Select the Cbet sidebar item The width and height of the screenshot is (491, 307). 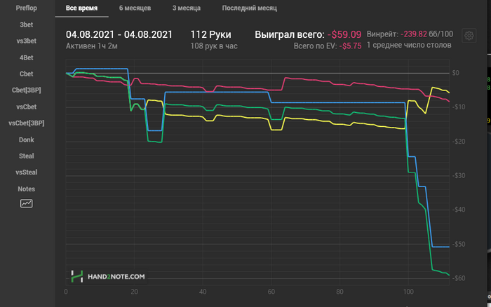27,74
